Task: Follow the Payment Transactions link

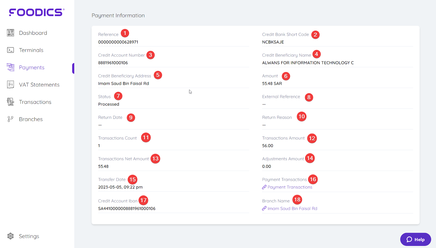Action: pyautogui.click(x=290, y=187)
